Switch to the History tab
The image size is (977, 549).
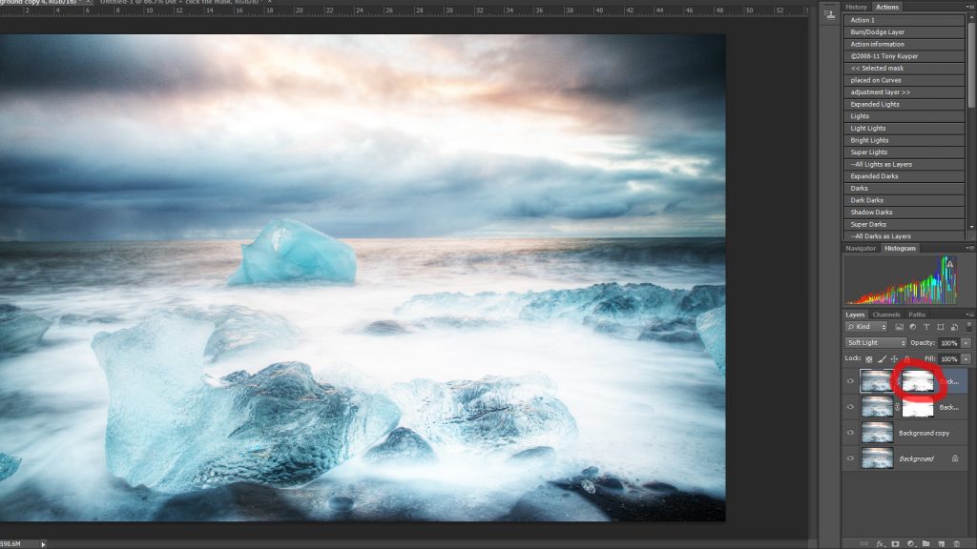click(x=856, y=7)
